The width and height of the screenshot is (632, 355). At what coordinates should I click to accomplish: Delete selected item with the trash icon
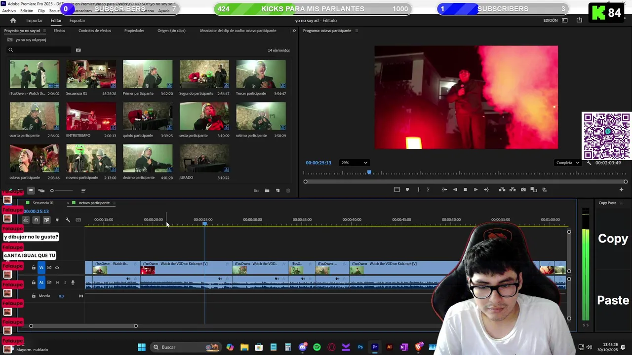(x=288, y=190)
